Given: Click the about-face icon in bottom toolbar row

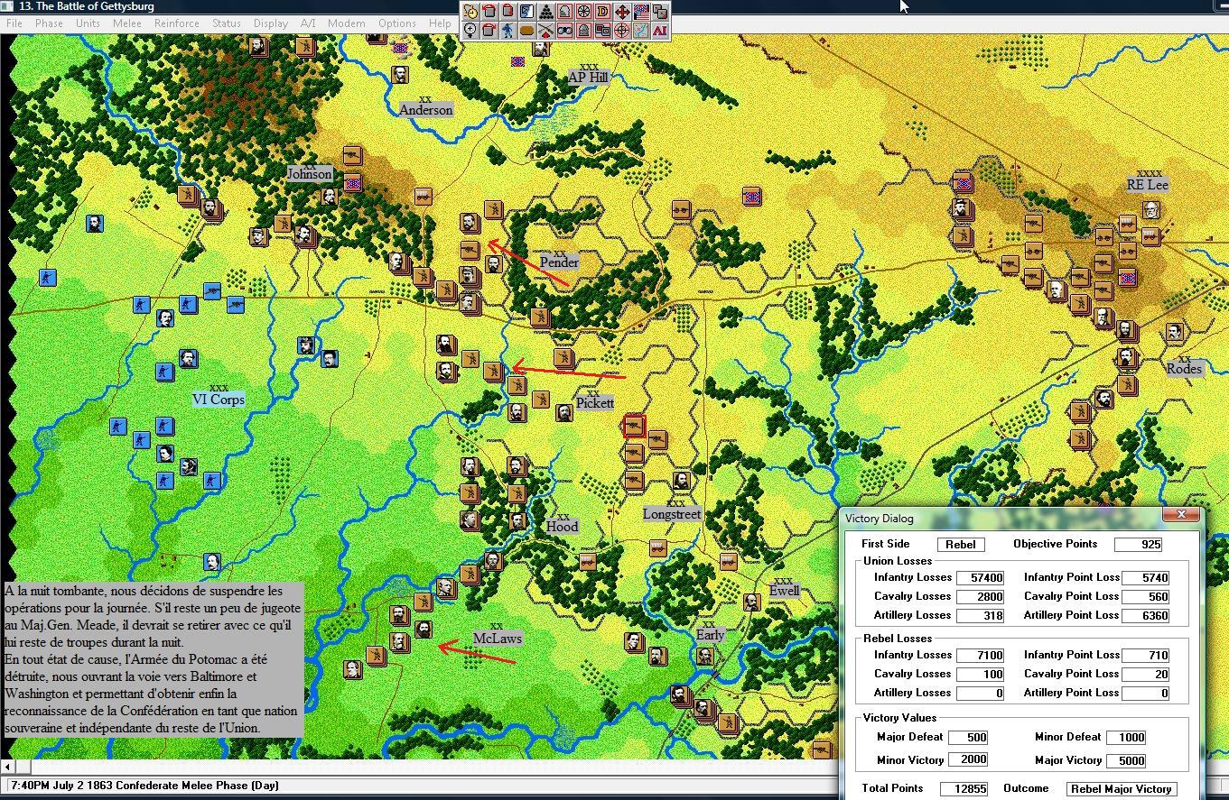Looking at the screenshot, I should click(x=489, y=31).
